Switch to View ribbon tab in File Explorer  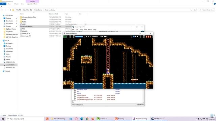point(23,4)
